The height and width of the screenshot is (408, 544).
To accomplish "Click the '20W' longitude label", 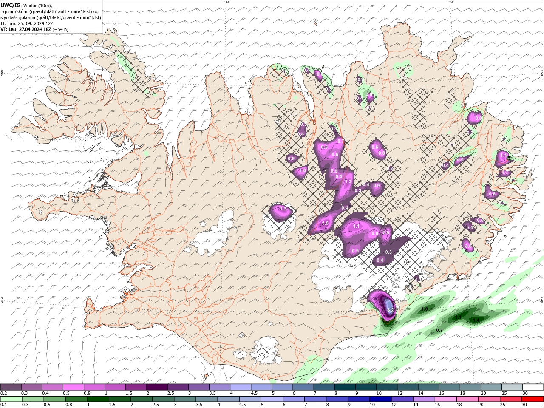I will click(226, 2).
